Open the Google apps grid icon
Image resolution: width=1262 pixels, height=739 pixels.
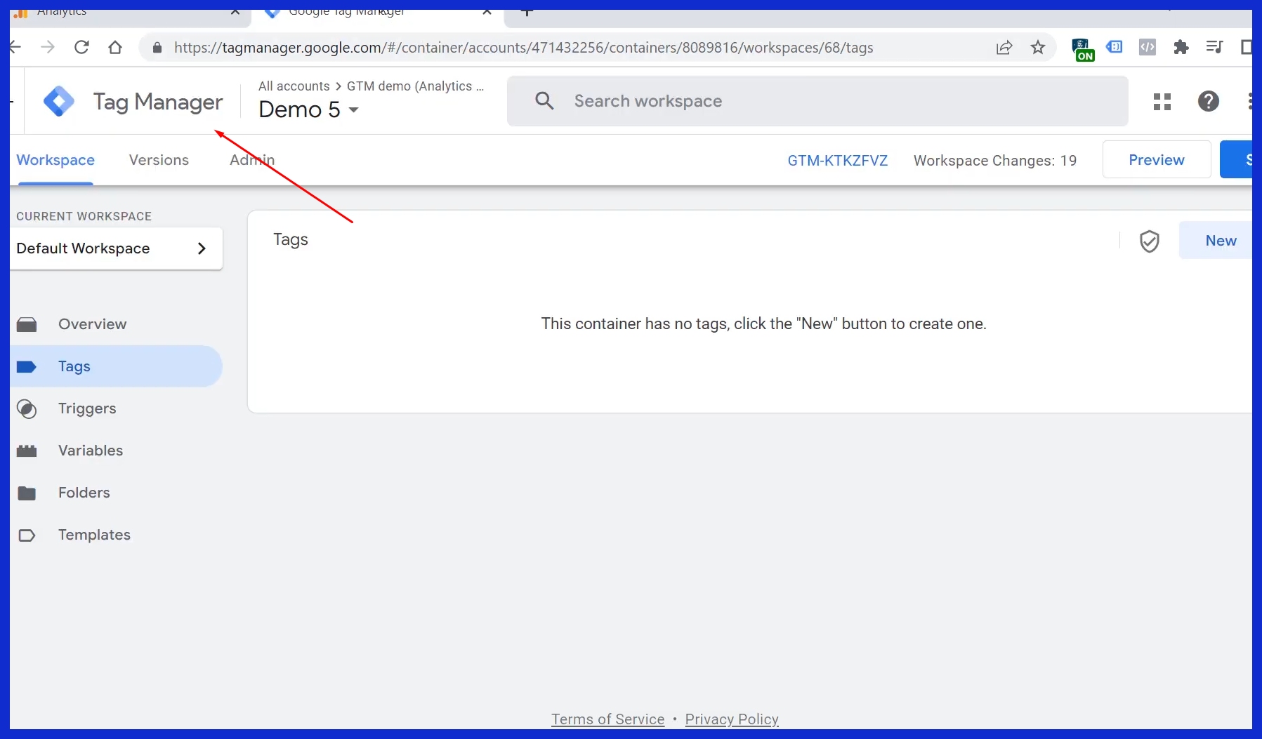1162,102
